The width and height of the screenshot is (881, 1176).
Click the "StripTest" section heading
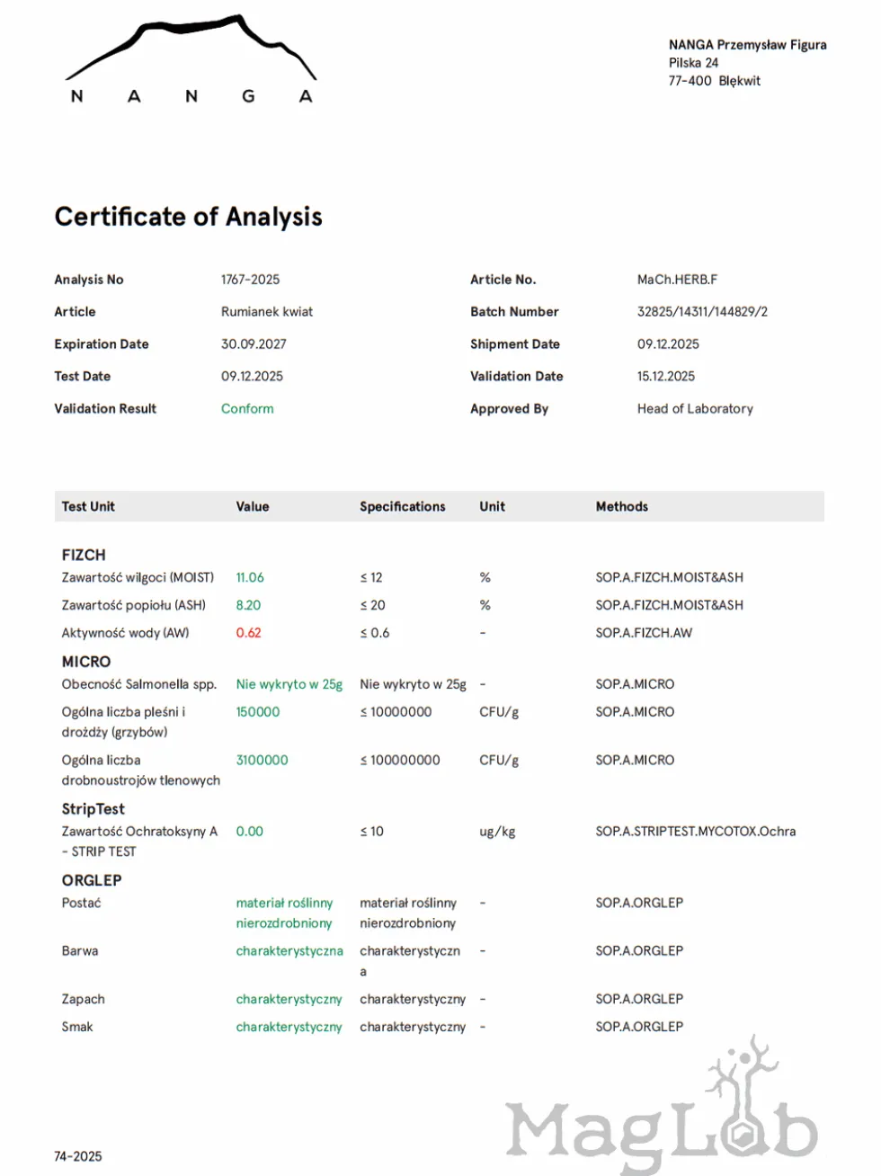coord(93,809)
